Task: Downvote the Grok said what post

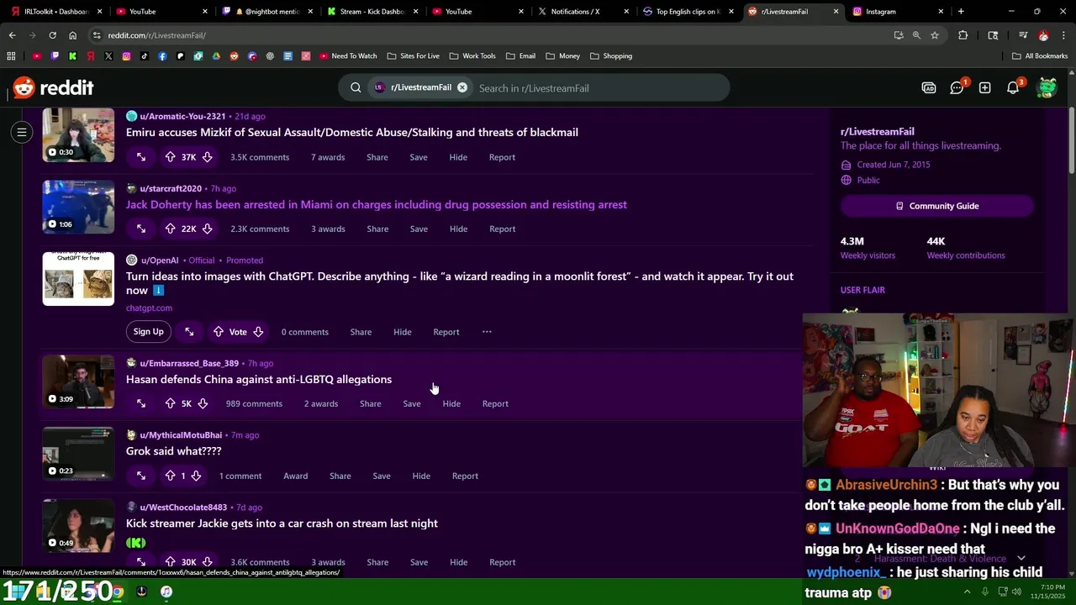Action: 196,476
